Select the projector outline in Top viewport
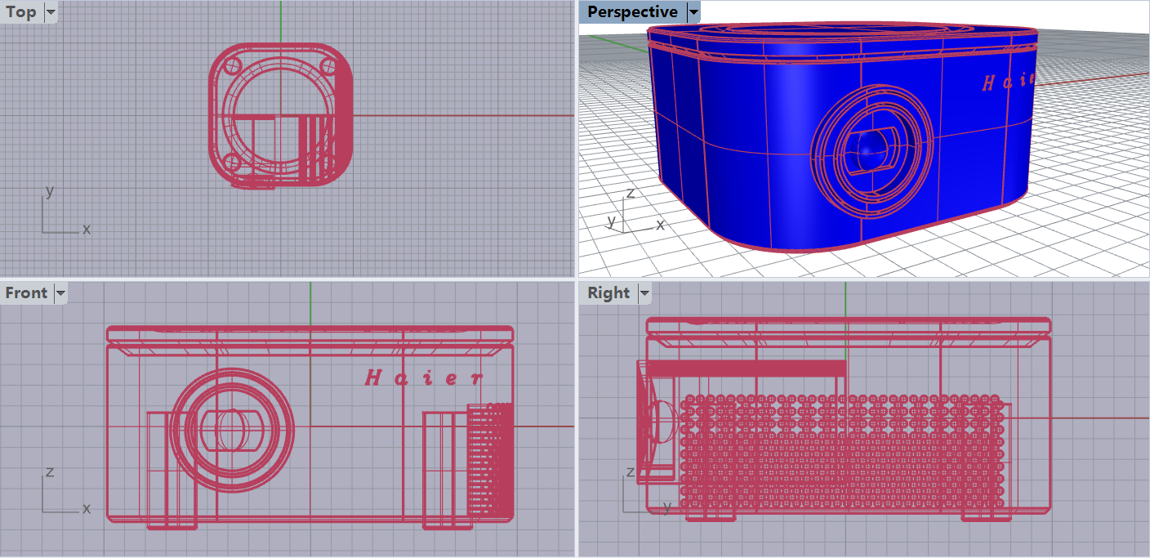Image resolution: width=1150 pixels, height=558 pixels. (280, 115)
